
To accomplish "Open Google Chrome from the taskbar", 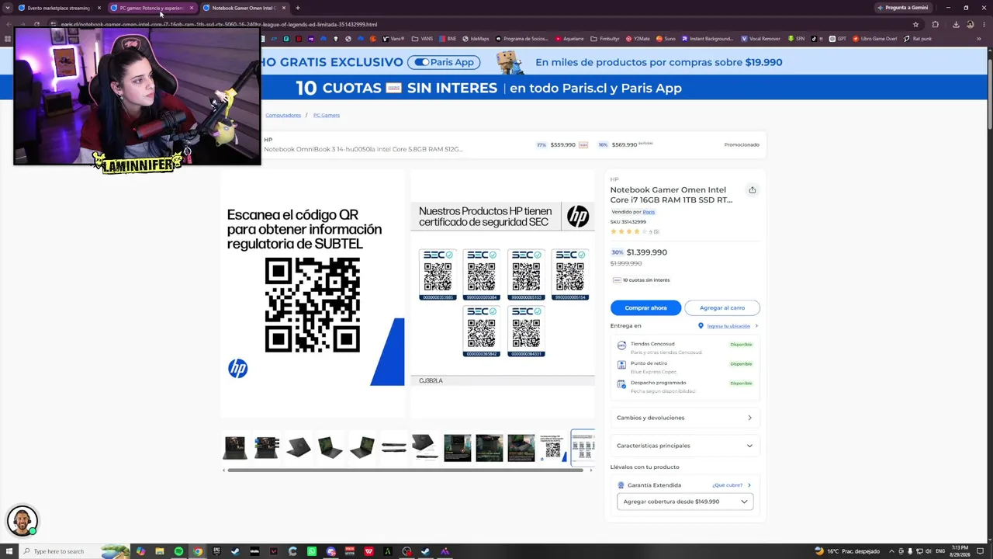I will [198, 551].
